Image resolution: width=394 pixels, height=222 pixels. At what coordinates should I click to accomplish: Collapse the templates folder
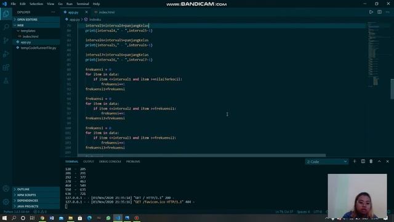click(x=36, y=31)
